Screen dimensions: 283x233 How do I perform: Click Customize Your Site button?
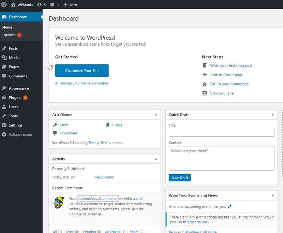click(x=82, y=71)
